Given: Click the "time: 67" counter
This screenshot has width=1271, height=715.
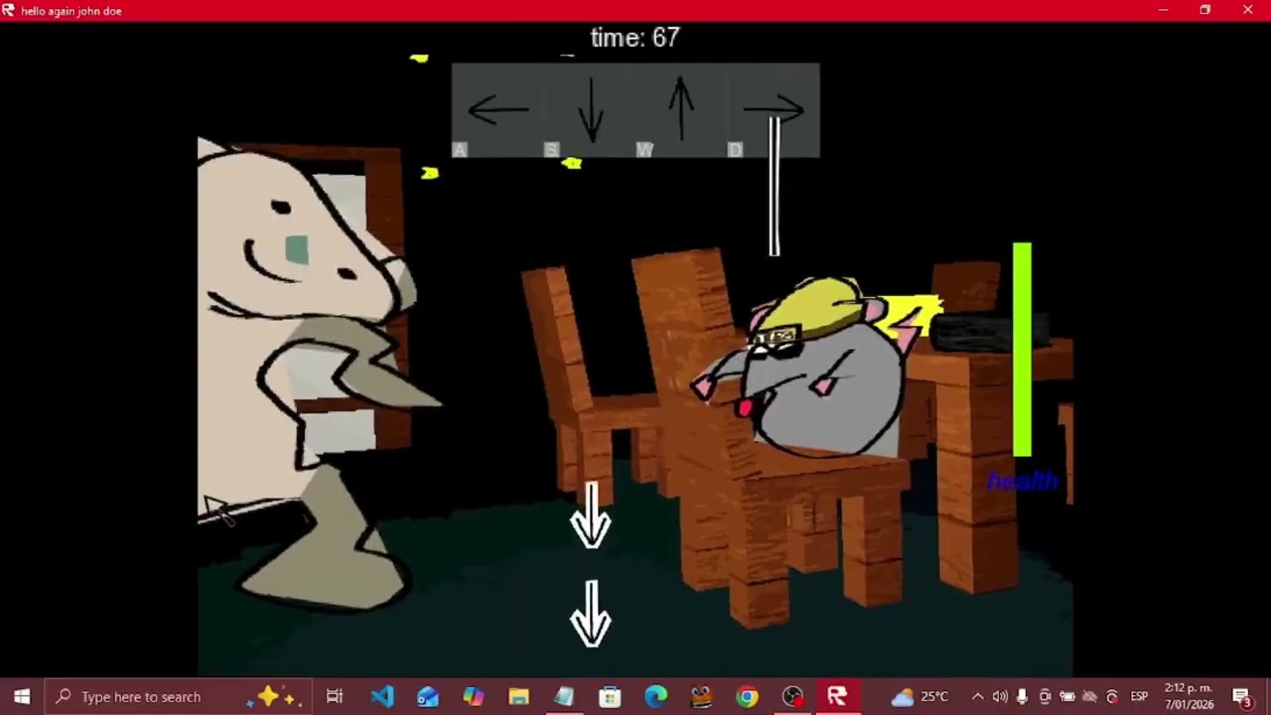Looking at the screenshot, I should pyautogui.click(x=635, y=38).
